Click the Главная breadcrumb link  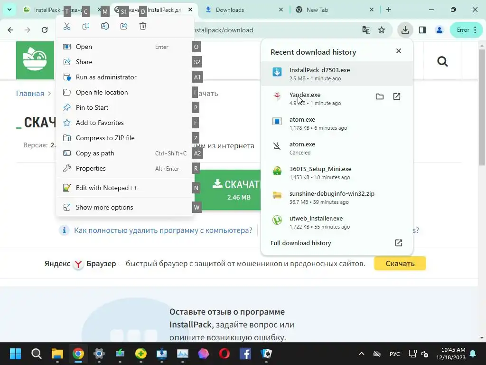(x=30, y=94)
